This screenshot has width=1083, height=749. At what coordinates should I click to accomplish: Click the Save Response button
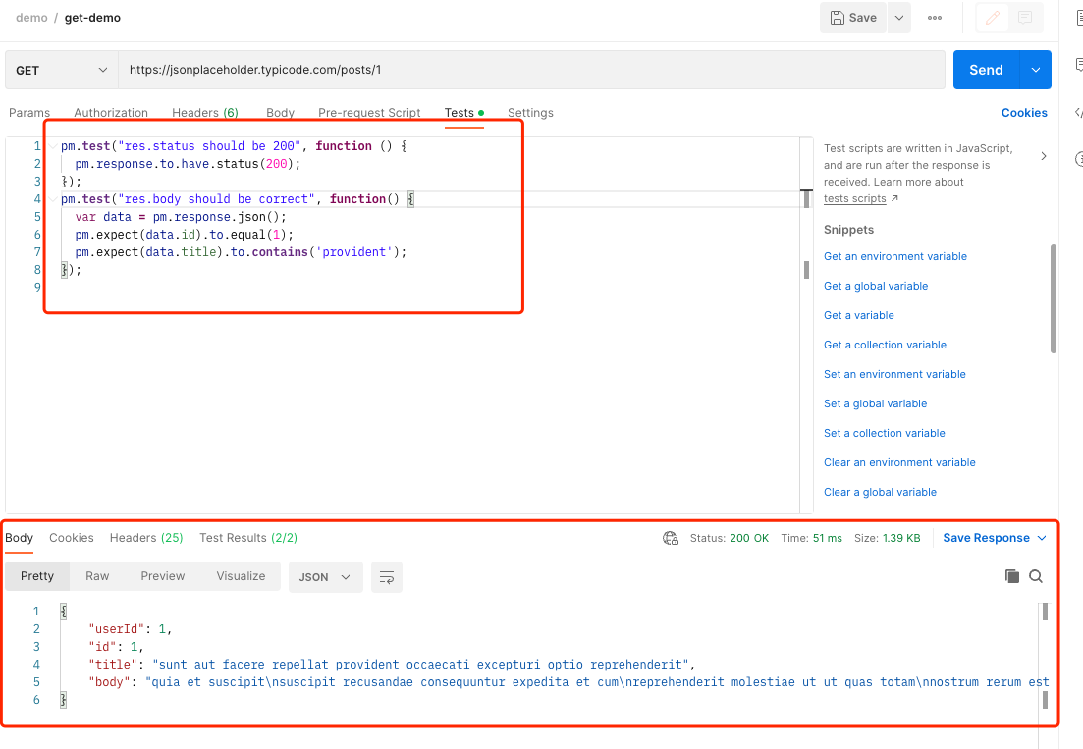point(987,538)
